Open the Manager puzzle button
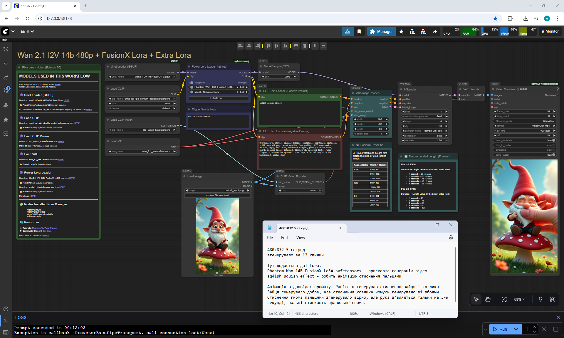 click(x=381, y=31)
